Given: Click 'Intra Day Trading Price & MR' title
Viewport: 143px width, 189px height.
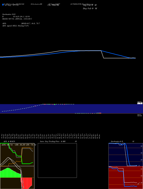Looking at the screenshot, I should click(53, 141).
